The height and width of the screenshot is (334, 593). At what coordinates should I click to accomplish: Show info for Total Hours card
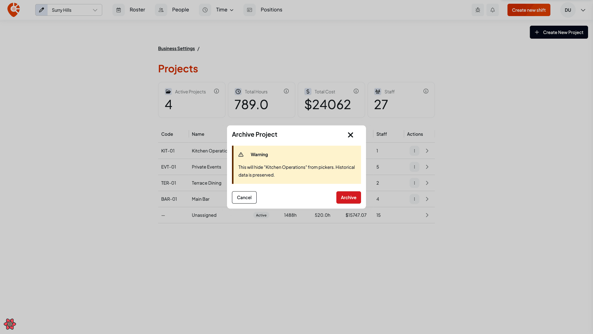[286, 91]
